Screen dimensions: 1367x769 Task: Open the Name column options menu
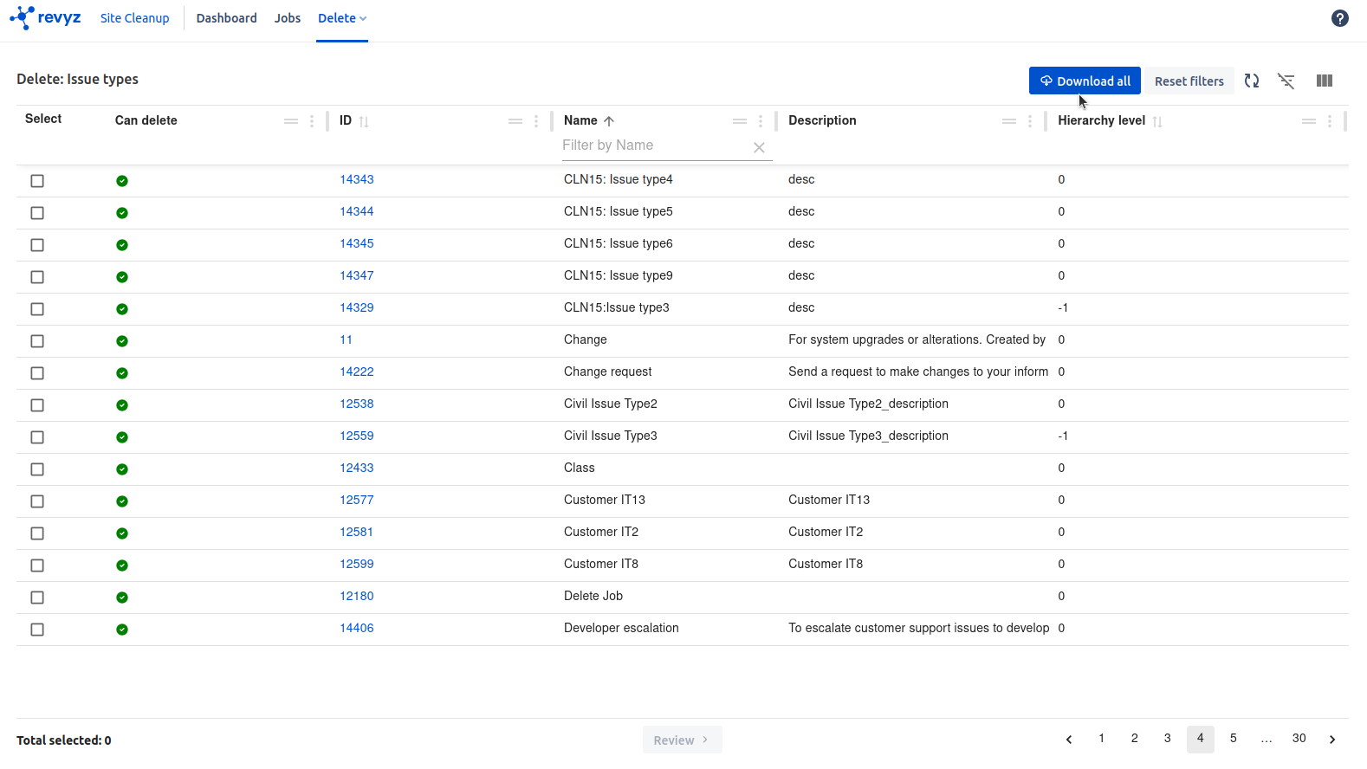761,121
